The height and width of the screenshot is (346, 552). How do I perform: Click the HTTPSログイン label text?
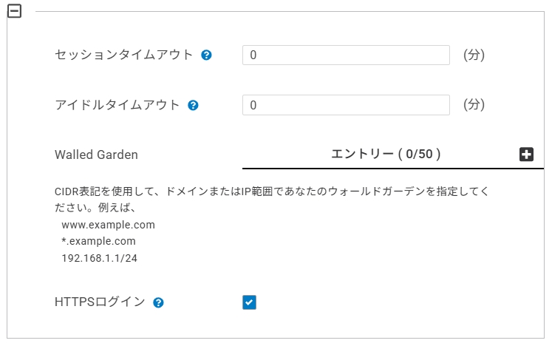(100, 302)
